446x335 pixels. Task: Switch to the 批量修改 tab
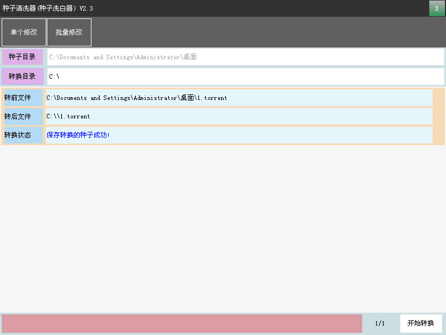69,32
